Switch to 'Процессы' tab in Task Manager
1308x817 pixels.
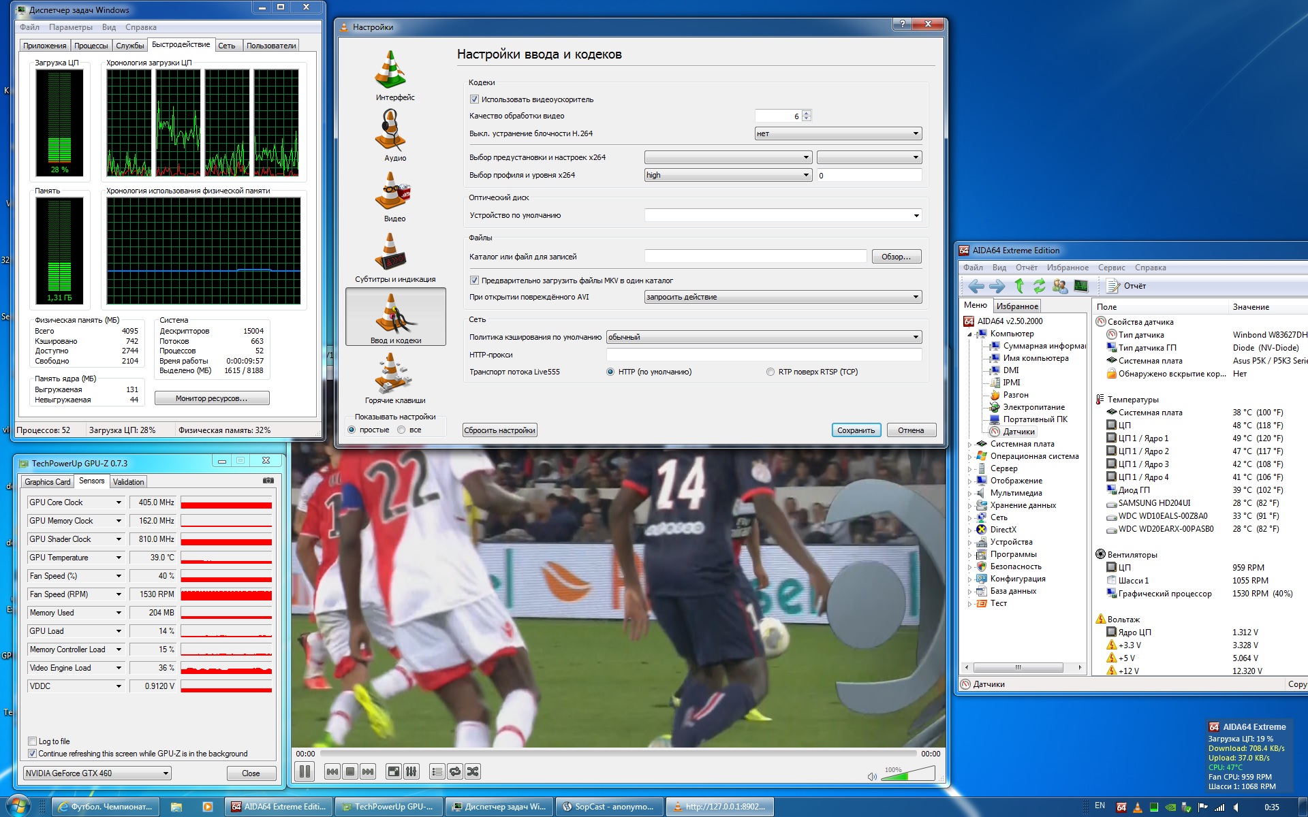[91, 46]
